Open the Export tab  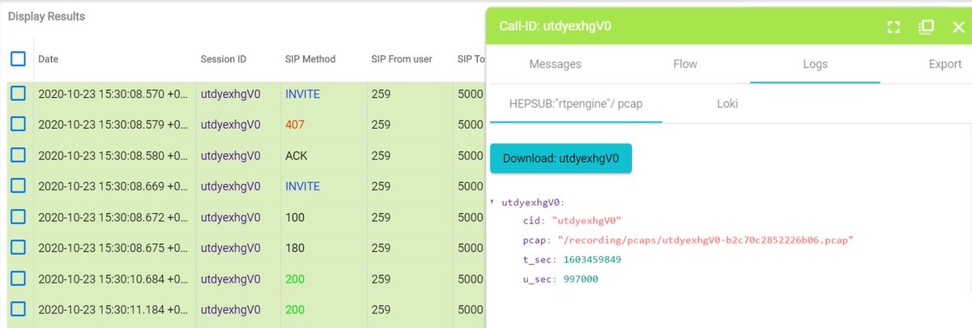[x=945, y=64]
